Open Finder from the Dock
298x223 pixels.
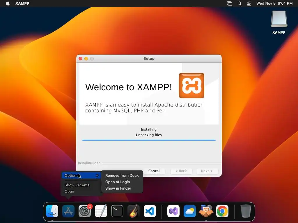pos(52,211)
